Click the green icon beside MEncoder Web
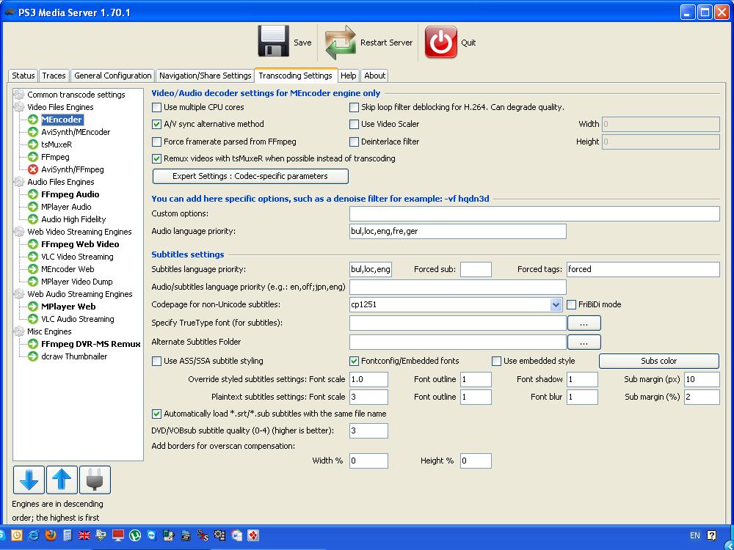Viewport: 734px width, 550px height. click(33, 269)
